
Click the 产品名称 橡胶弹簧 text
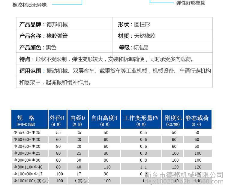point(43,36)
